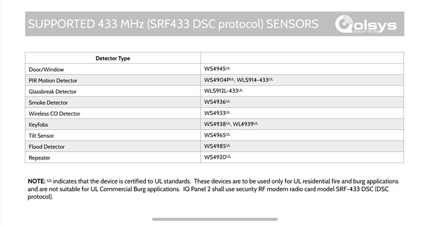The width and height of the screenshot is (427, 225).
Task: Click the SUPPORTED 433 MHz SENSORS heading
Action: [173, 24]
